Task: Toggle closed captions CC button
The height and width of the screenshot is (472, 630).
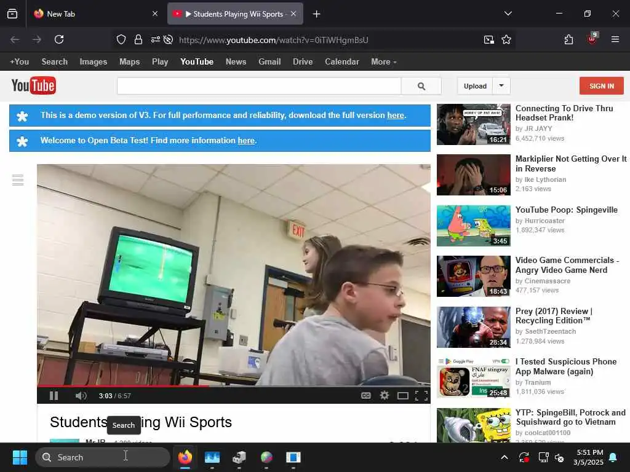Action: tap(365, 396)
